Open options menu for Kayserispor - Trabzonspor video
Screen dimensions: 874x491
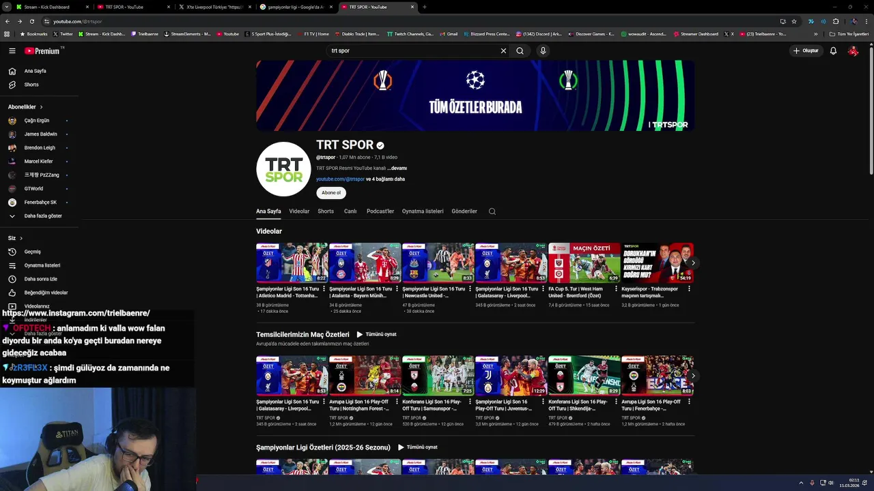[689, 288]
